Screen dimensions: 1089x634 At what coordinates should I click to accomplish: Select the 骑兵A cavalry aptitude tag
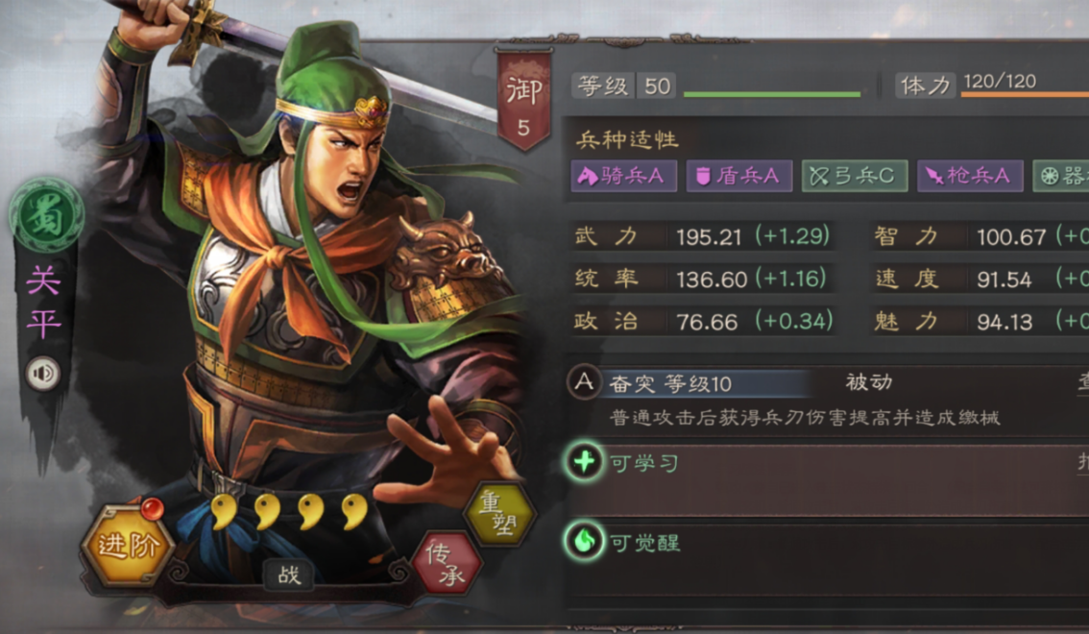point(623,177)
